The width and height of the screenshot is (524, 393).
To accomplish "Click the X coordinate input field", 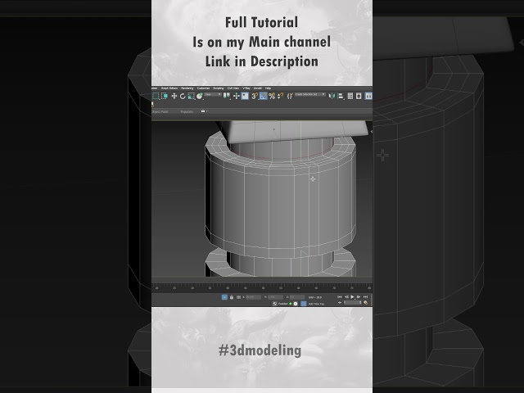I will click(x=253, y=297).
